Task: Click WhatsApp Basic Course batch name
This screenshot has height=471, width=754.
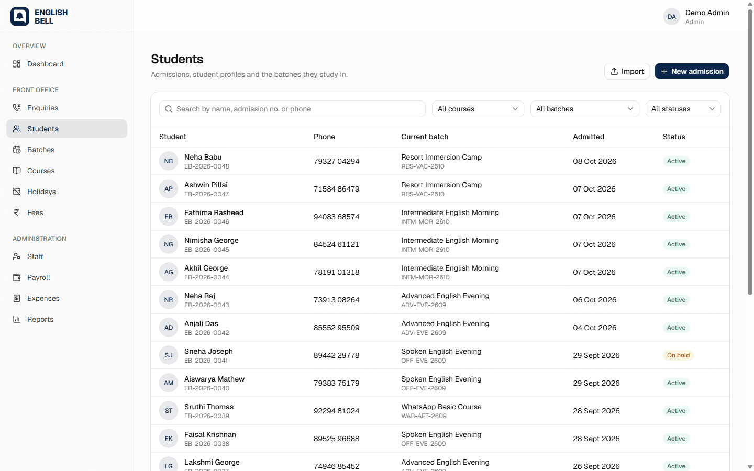Action: (x=441, y=407)
